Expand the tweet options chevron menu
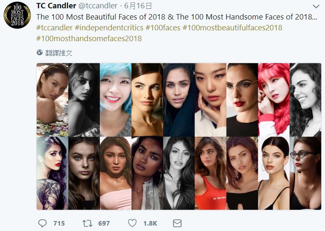 (x=316, y=7)
